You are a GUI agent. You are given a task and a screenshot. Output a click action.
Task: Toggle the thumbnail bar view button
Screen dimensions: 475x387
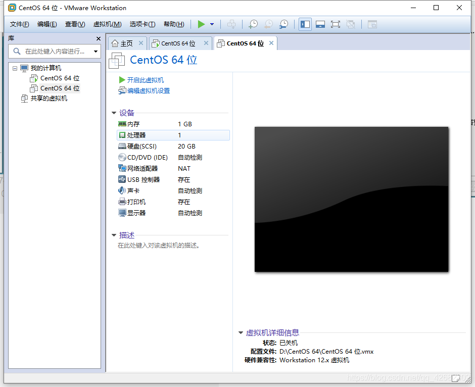pyautogui.click(x=320, y=24)
